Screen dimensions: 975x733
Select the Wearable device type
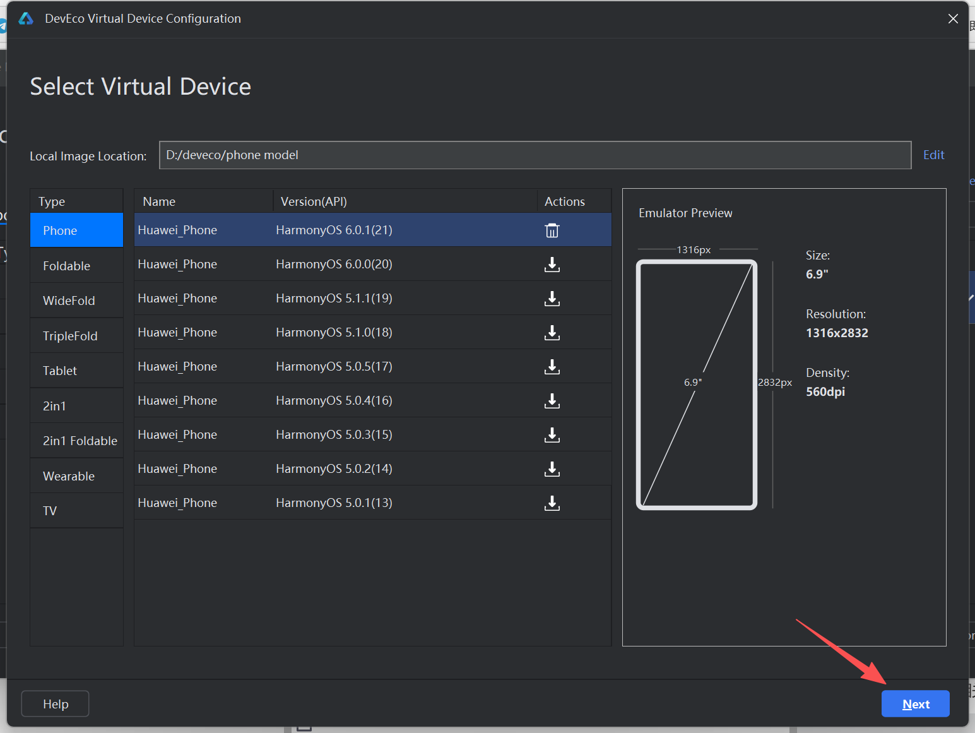tap(76, 476)
